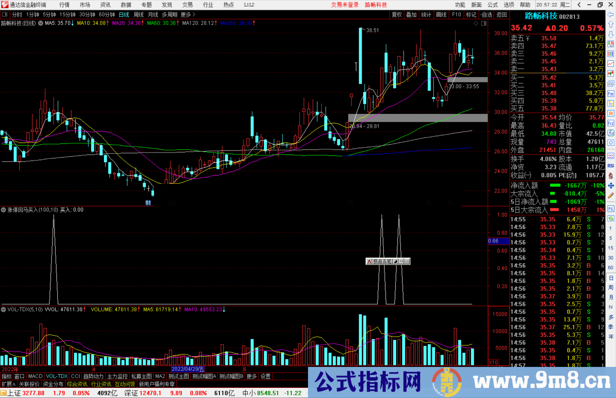The image size is (616, 398).
Task: Click the F10 sidebar icon
Action: point(611,94)
